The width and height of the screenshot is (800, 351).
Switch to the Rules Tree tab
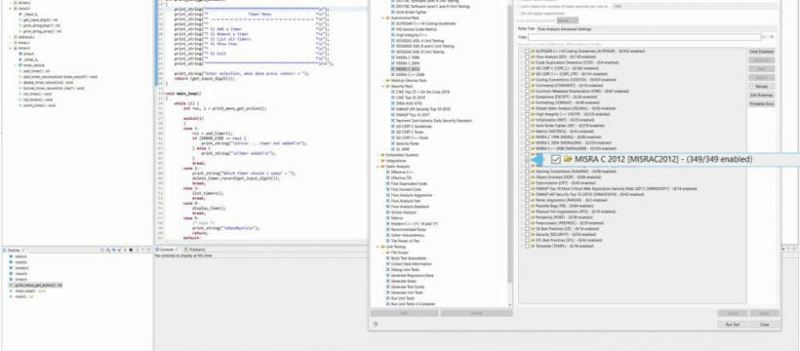[526, 29]
